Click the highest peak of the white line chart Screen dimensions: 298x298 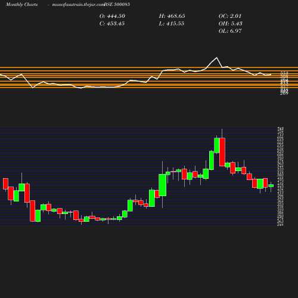click(216, 58)
